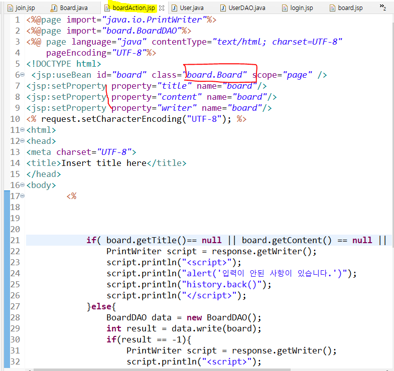Click board.getTitle() on line 21
Screen dimensions: 394x371
pos(146,240)
